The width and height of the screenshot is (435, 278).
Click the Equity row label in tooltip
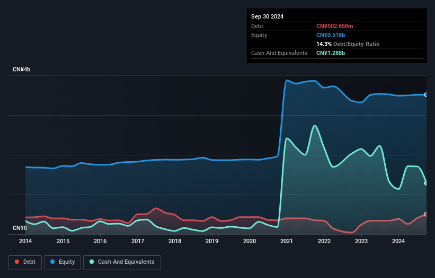[x=259, y=35]
